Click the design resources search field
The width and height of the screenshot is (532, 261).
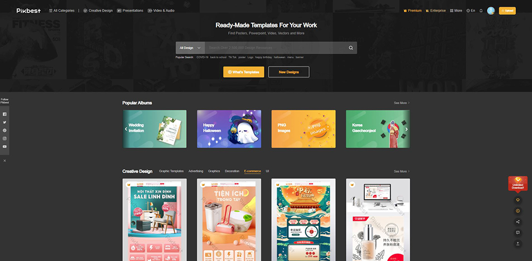click(x=274, y=48)
